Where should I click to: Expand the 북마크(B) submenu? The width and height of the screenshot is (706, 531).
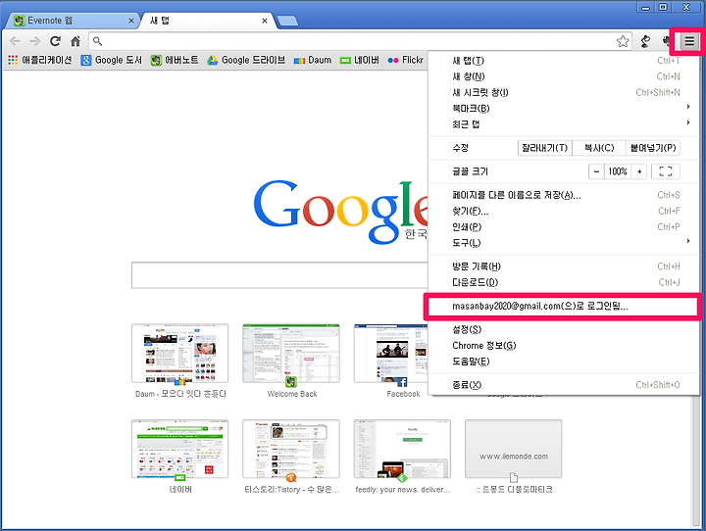[x=564, y=108]
